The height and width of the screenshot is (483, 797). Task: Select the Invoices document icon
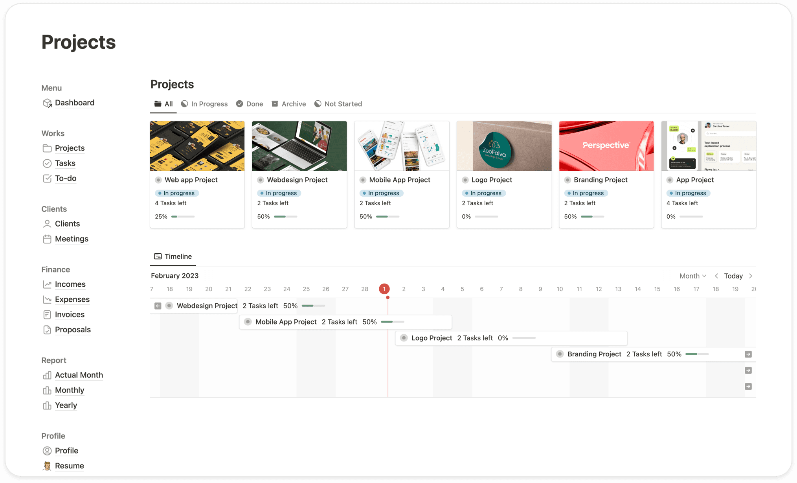tap(48, 314)
